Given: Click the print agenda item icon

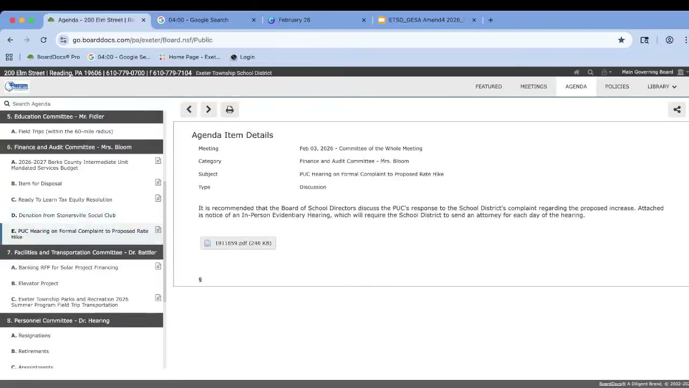Looking at the screenshot, I should point(230,109).
